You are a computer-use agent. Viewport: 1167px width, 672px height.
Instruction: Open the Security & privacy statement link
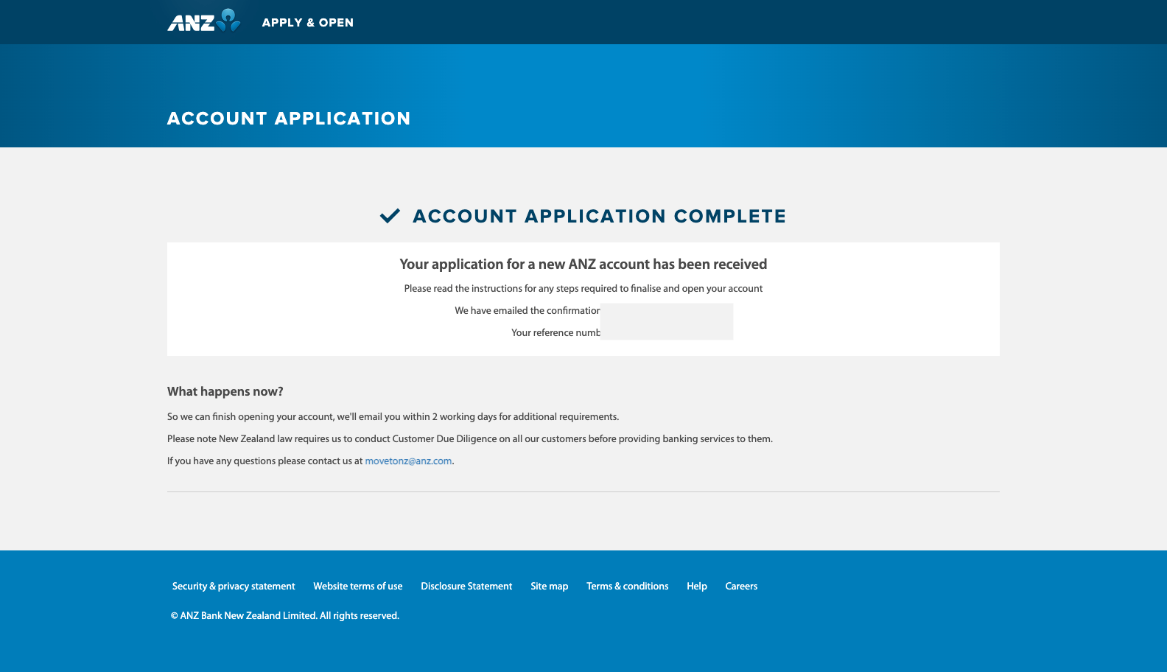[234, 587]
